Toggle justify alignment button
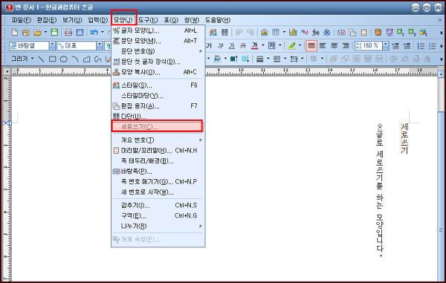The width and height of the screenshot is (446, 283). [311, 46]
